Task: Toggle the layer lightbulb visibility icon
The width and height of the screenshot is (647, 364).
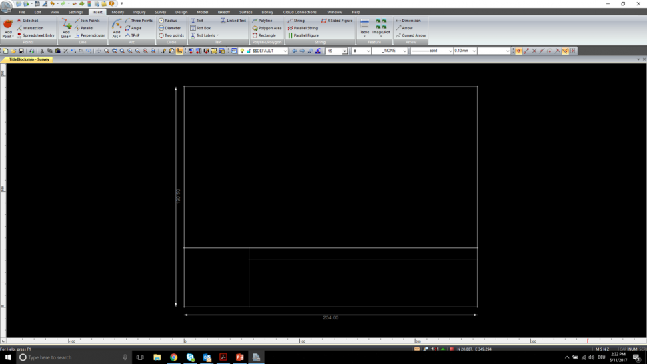Action: tap(242, 51)
